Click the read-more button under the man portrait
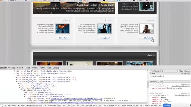The width and height of the screenshot is (191, 107). 104,38
